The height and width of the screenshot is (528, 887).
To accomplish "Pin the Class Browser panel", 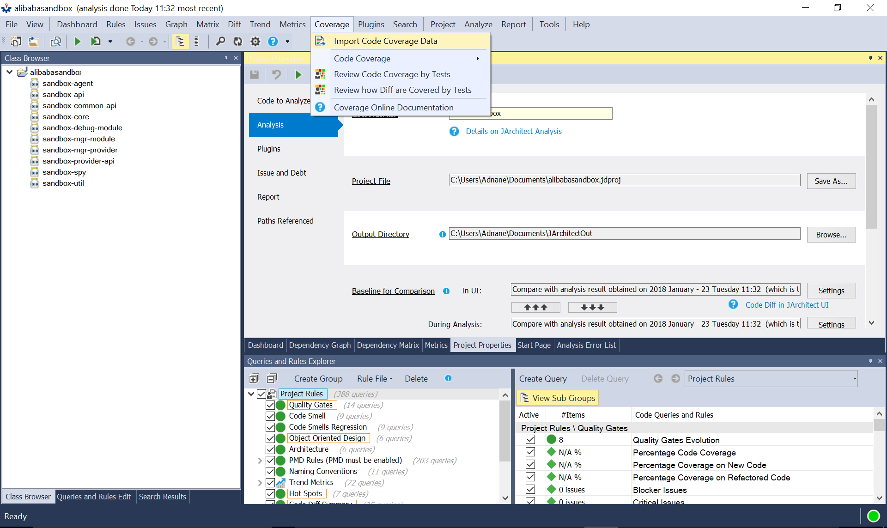I will click(226, 58).
